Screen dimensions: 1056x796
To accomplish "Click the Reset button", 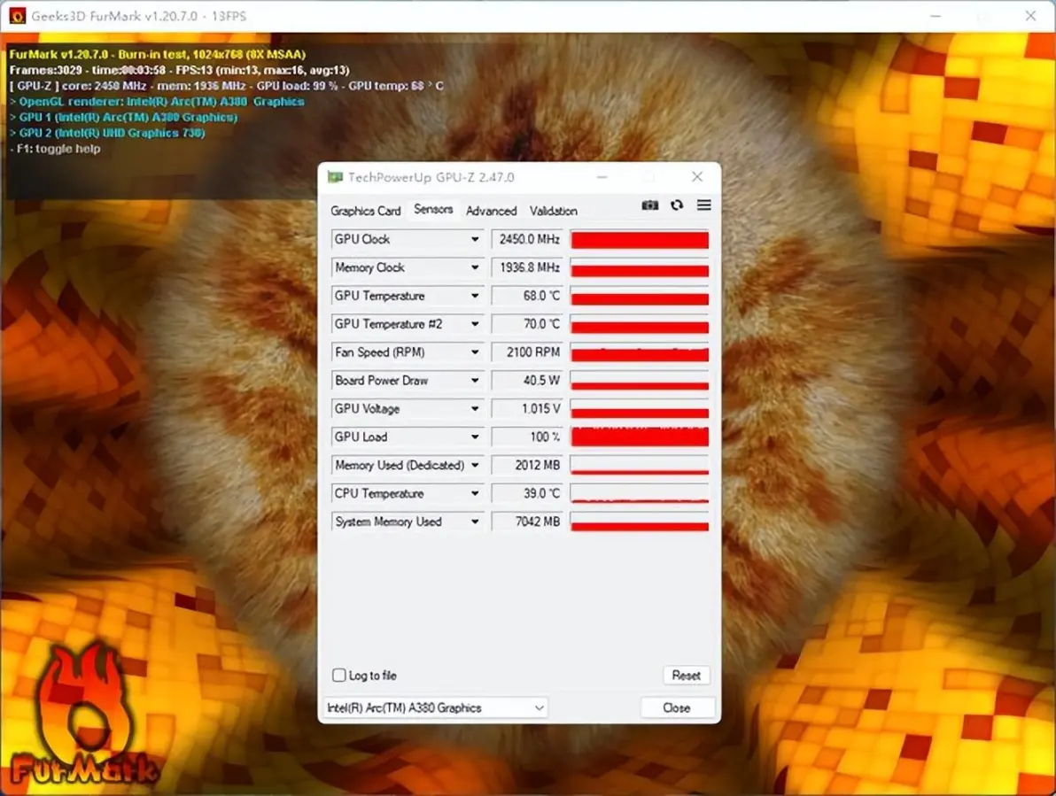I will [687, 675].
